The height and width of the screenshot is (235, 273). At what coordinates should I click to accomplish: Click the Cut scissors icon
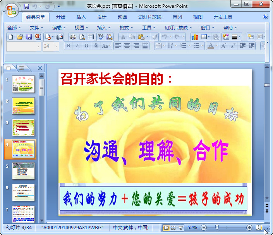123,37
